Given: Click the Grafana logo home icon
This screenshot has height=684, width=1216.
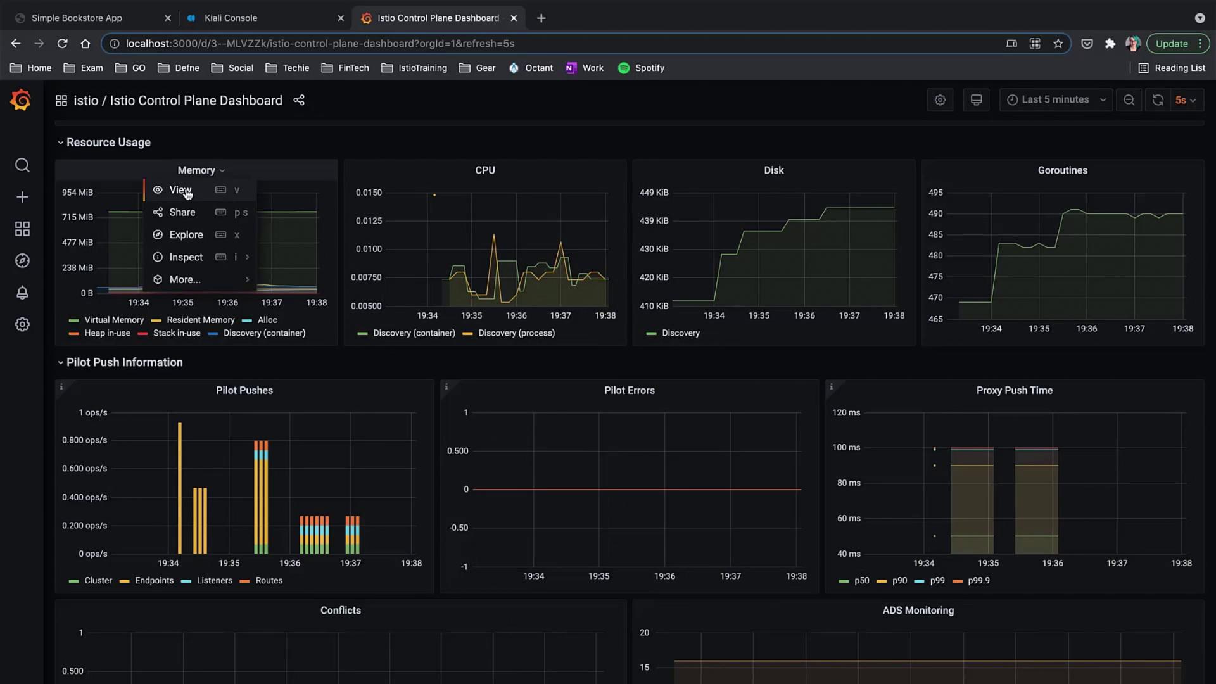Looking at the screenshot, I should [21, 100].
